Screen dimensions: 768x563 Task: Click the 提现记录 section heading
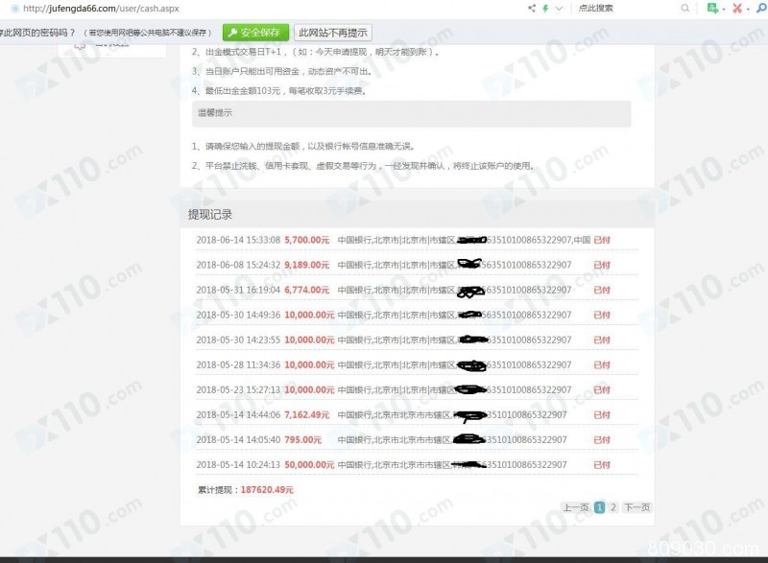tap(210, 214)
